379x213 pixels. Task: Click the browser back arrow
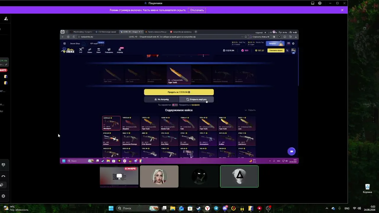(x=62, y=37)
